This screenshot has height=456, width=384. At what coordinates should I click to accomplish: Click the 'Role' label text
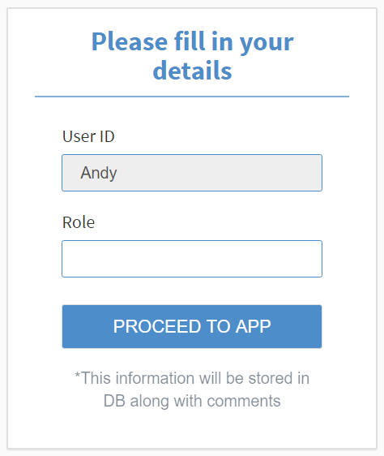[79, 222]
